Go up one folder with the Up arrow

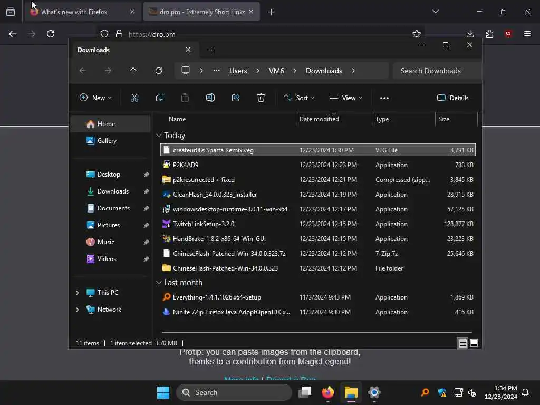(133, 71)
